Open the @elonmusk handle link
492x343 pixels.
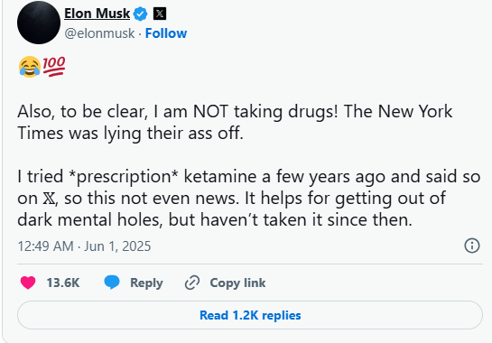pyautogui.click(x=99, y=33)
